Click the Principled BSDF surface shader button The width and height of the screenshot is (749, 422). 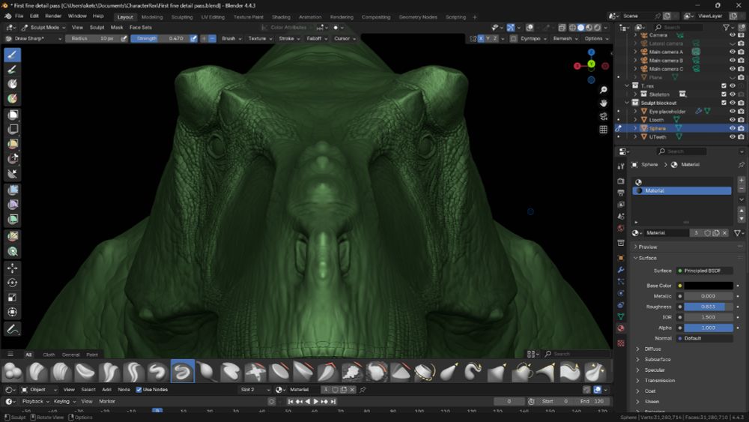click(705, 271)
